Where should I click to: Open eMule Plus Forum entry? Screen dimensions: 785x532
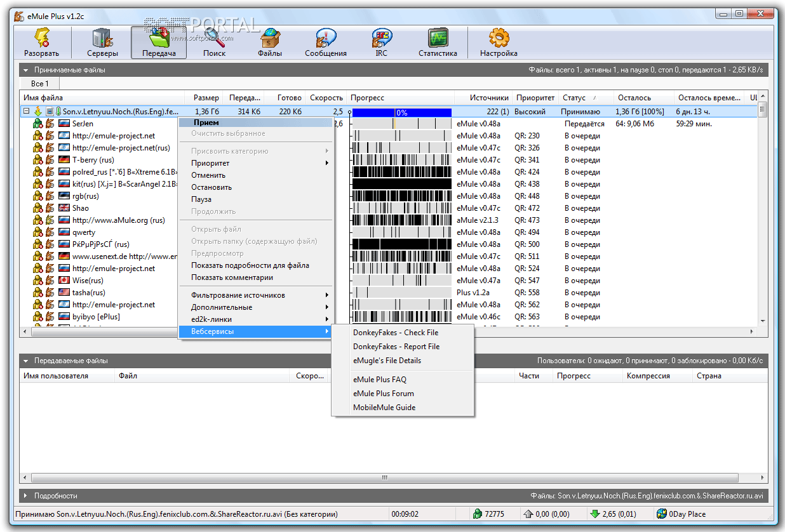click(383, 394)
